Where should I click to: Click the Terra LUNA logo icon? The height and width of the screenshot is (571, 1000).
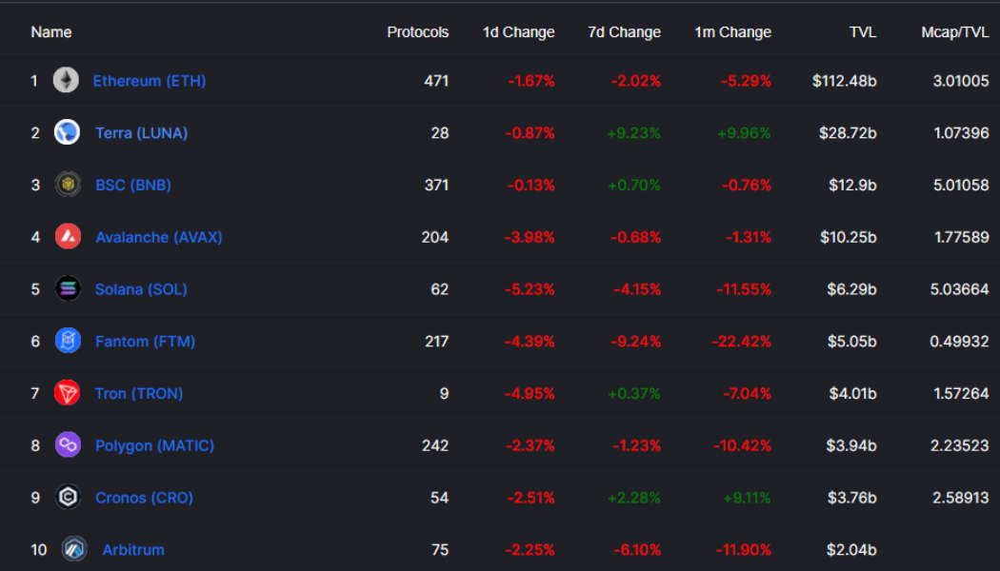(67, 132)
